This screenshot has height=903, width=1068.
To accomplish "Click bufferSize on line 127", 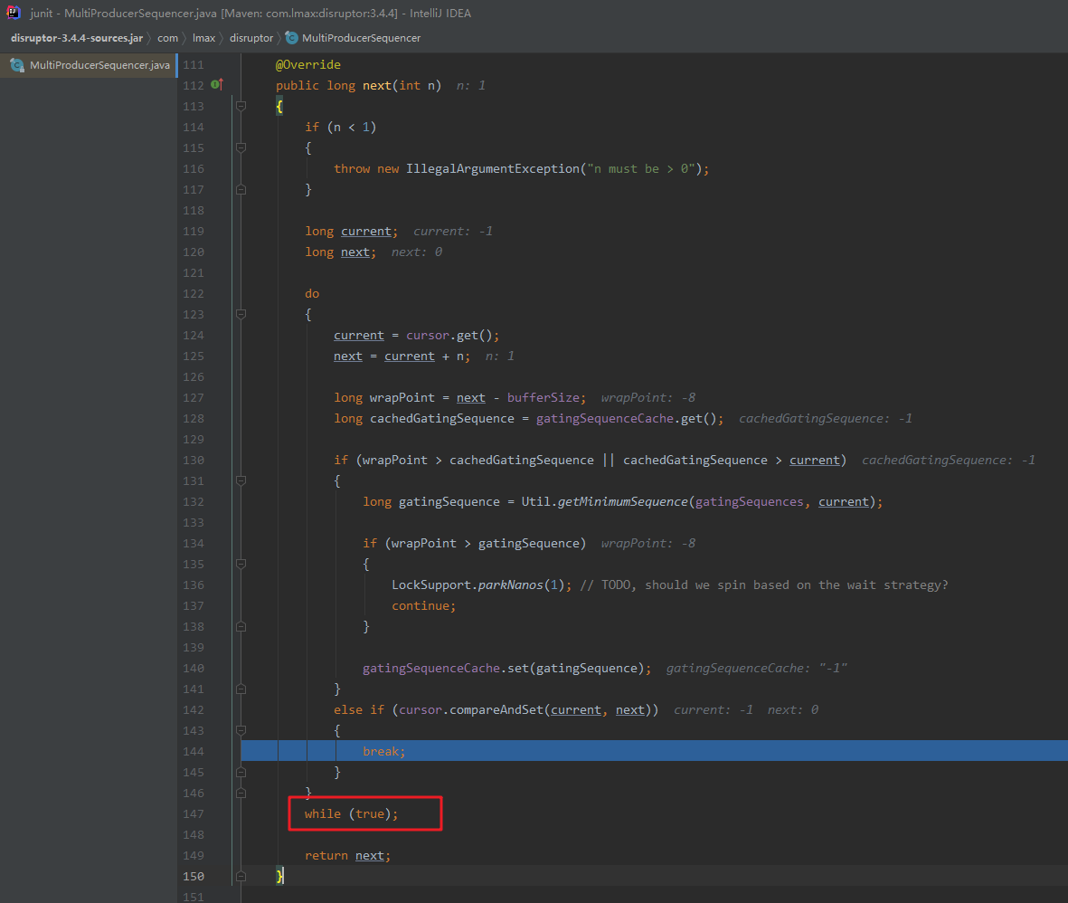I will pos(543,397).
